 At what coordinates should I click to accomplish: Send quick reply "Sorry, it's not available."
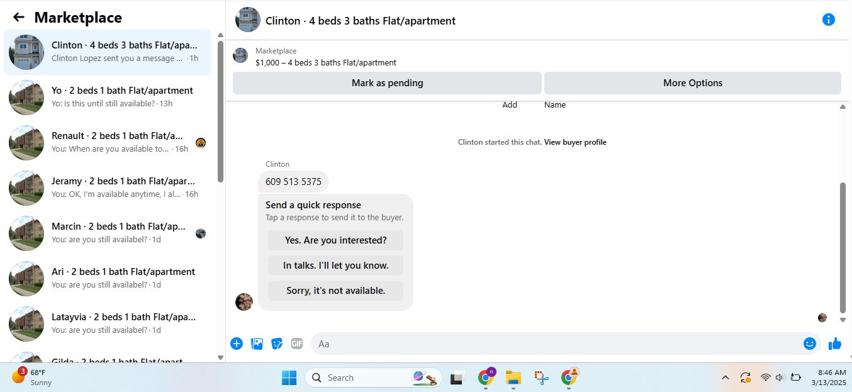336,291
